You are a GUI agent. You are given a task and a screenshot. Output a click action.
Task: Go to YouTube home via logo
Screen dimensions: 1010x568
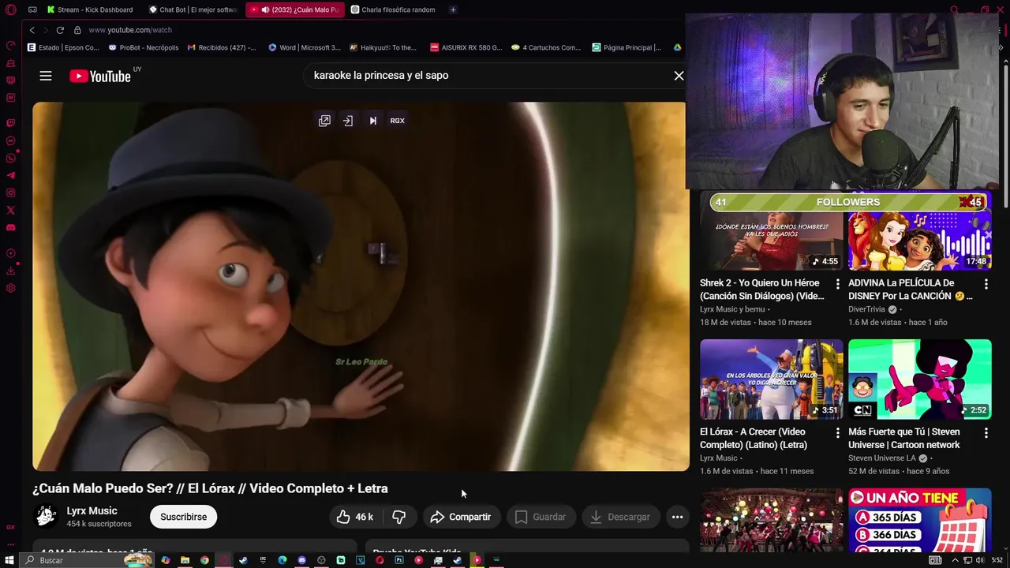[x=100, y=76]
